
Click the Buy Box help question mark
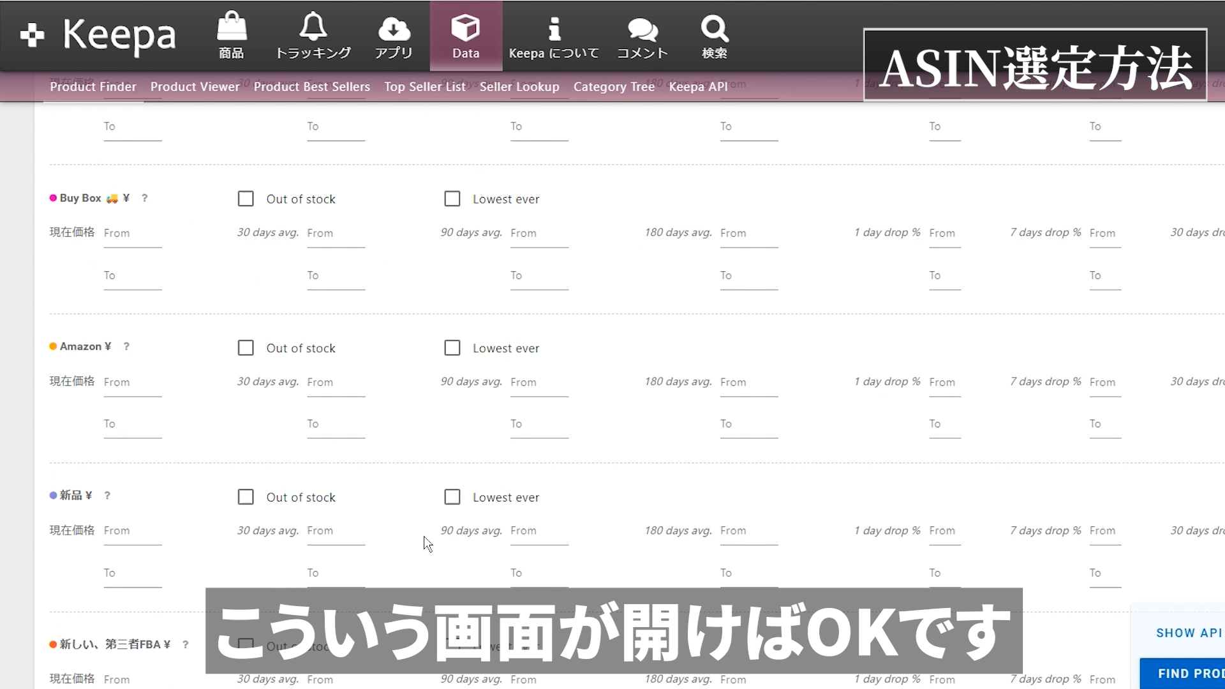coord(145,198)
